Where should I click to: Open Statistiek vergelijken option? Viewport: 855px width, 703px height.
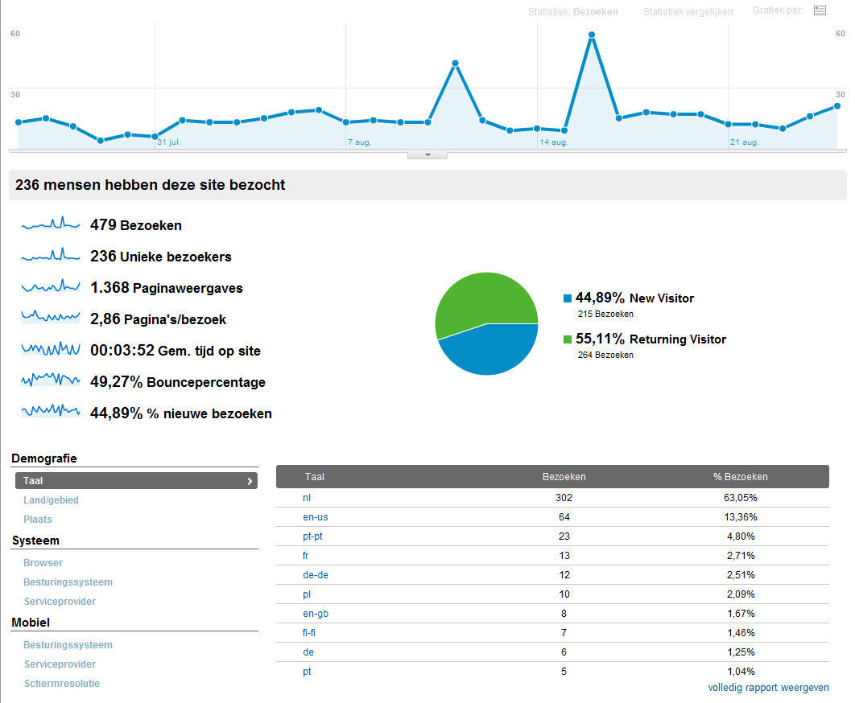point(688,11)
